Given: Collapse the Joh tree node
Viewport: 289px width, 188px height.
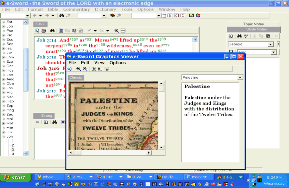Looking at the screenshot, I should (x=3, y=137).
